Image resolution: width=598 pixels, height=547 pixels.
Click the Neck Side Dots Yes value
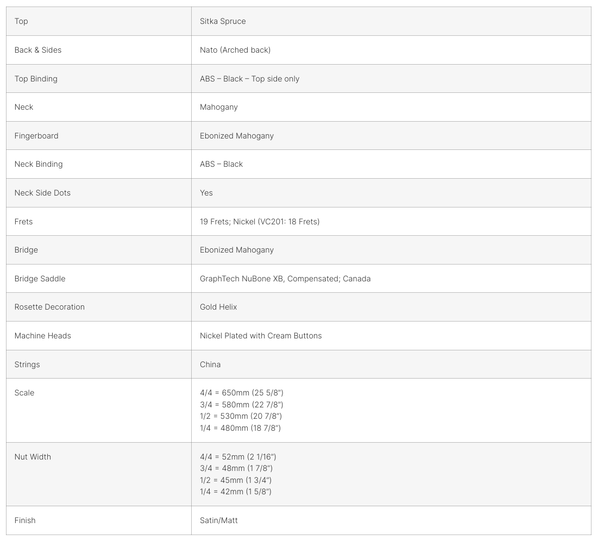(206, 193)
